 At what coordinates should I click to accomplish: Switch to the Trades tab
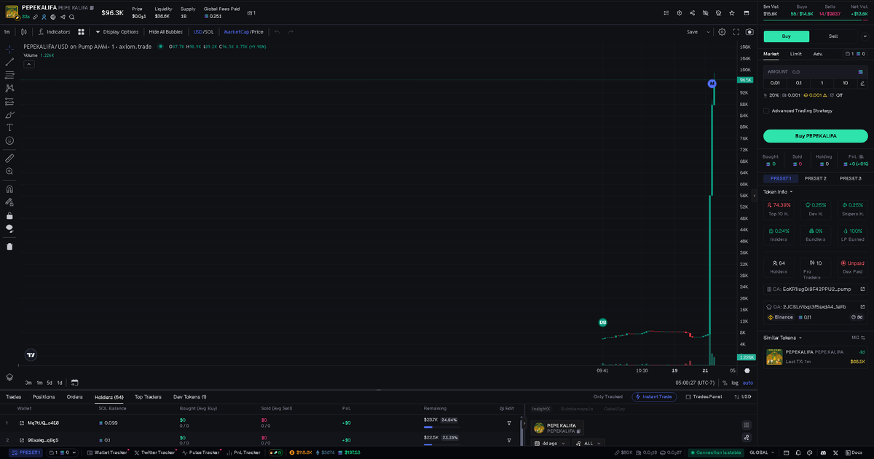click(x=13, y=396)
